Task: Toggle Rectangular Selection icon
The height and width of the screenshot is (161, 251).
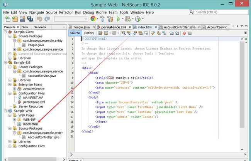Action: [x=146, y=33]
